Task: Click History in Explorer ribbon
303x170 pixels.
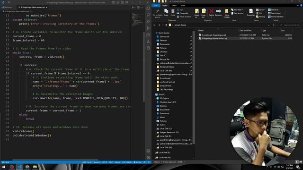Action: (x=260, y=17)
